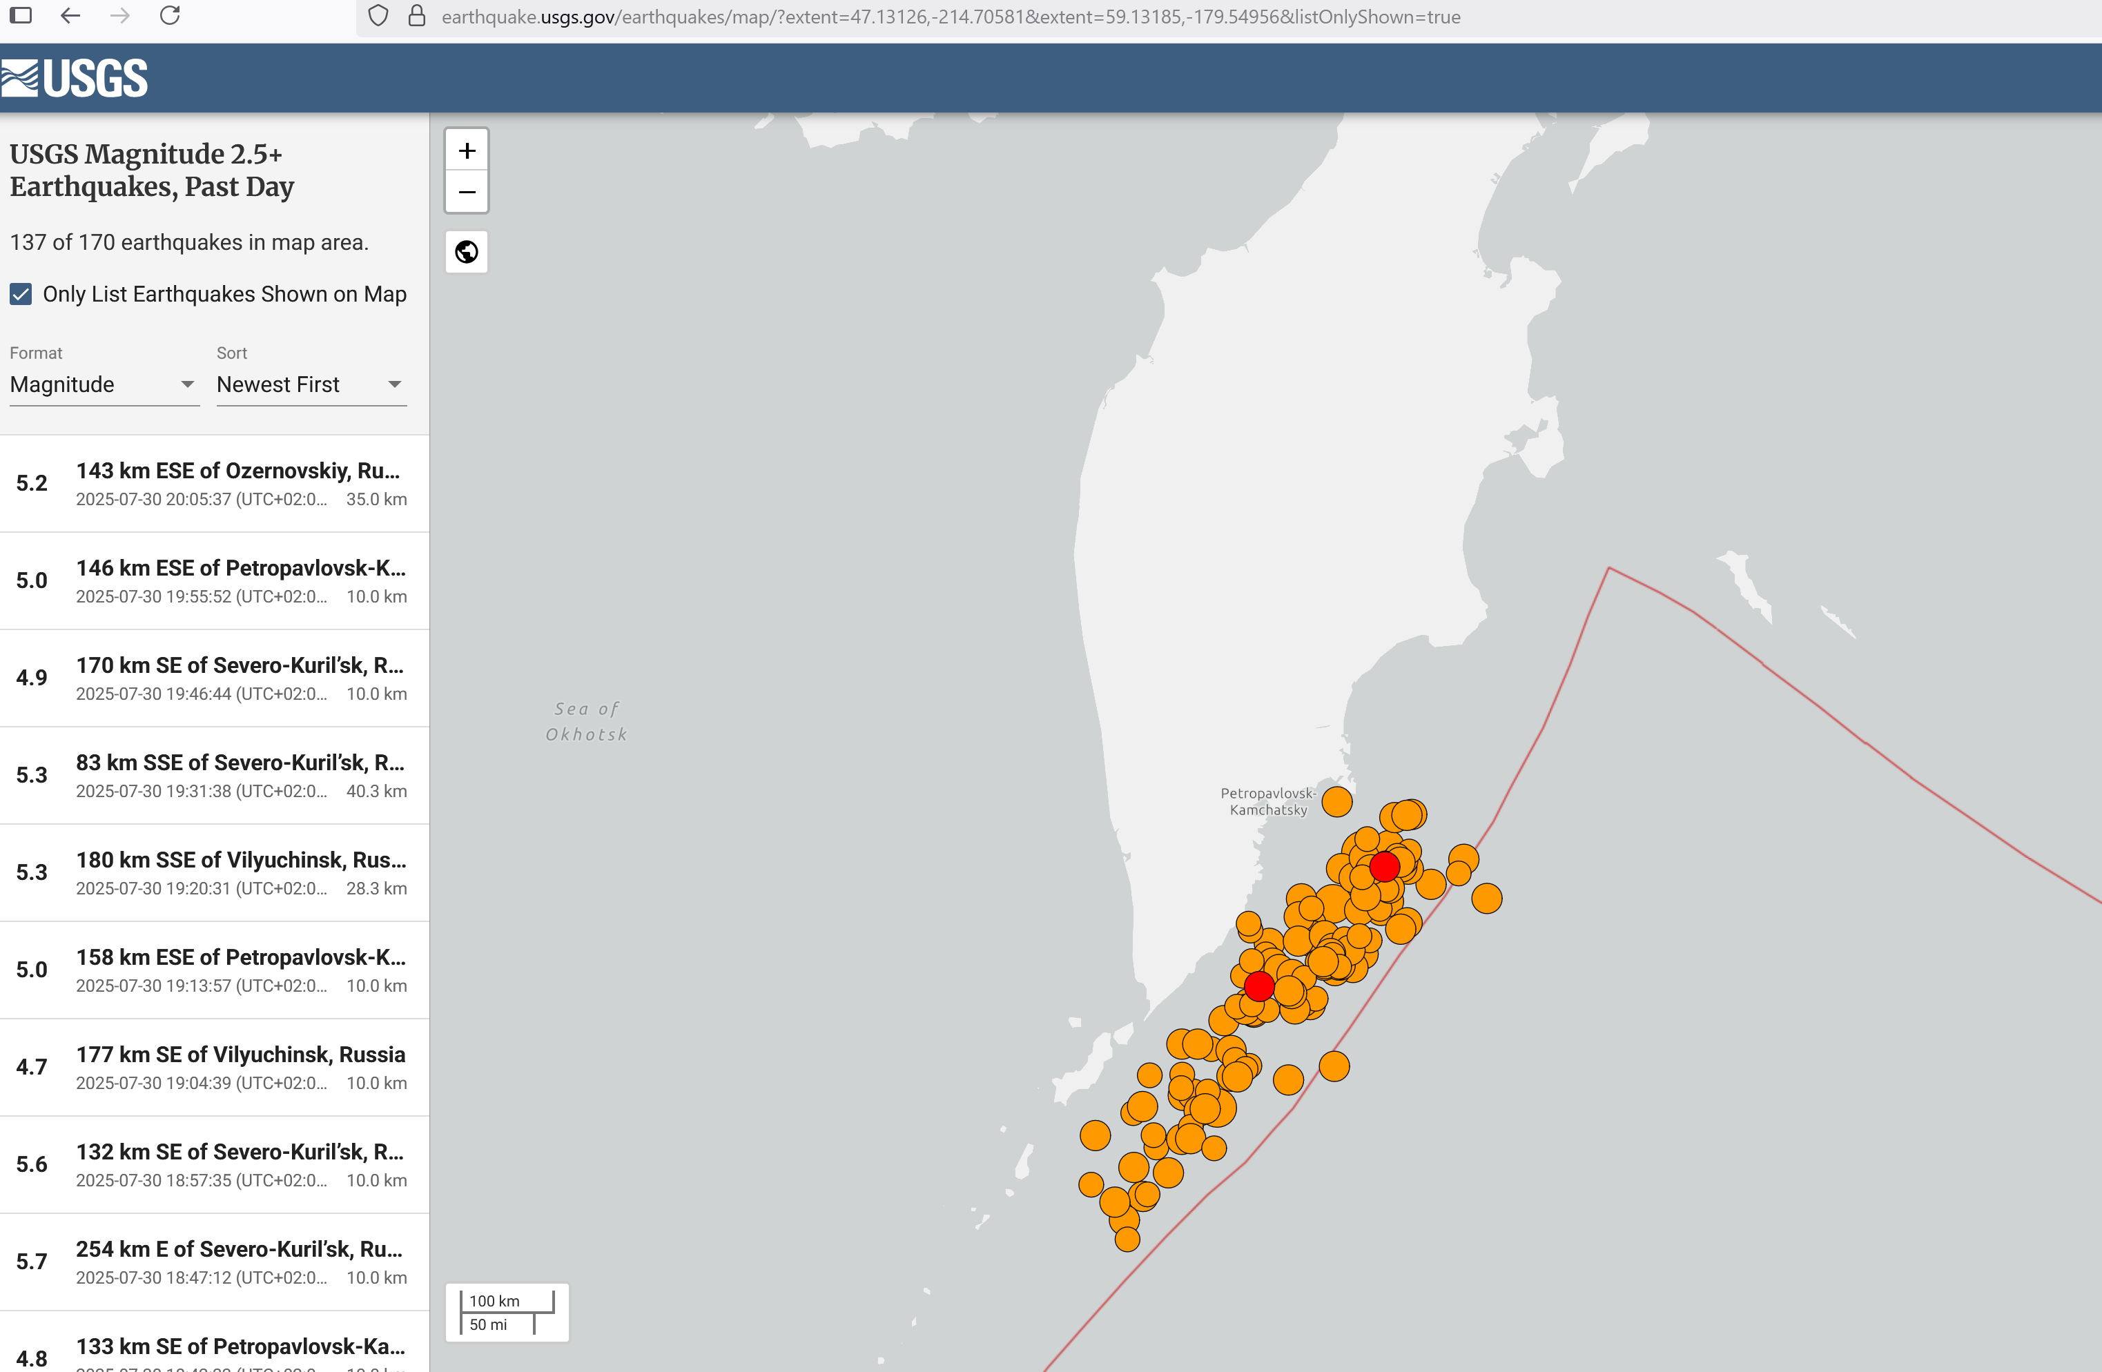Click the globe world-view icon
The width and height of the screenshot is (2102, 1372).
click(467, 253)
